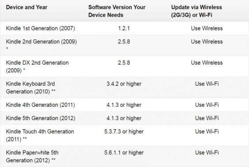Click version 3.4.2 or higher
Image resolution: width=249 pixels, height=167 pixels.
(124, 84)
